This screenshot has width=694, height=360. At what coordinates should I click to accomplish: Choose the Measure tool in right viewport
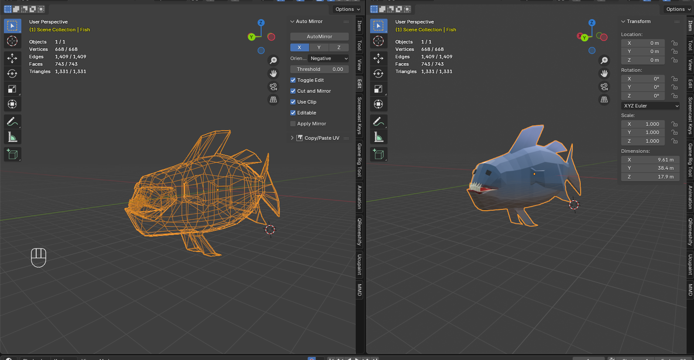pos(378,137)
